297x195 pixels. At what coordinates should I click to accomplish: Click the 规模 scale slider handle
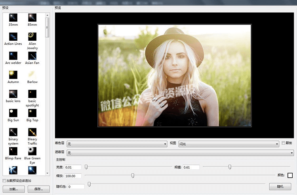[230, 167]
